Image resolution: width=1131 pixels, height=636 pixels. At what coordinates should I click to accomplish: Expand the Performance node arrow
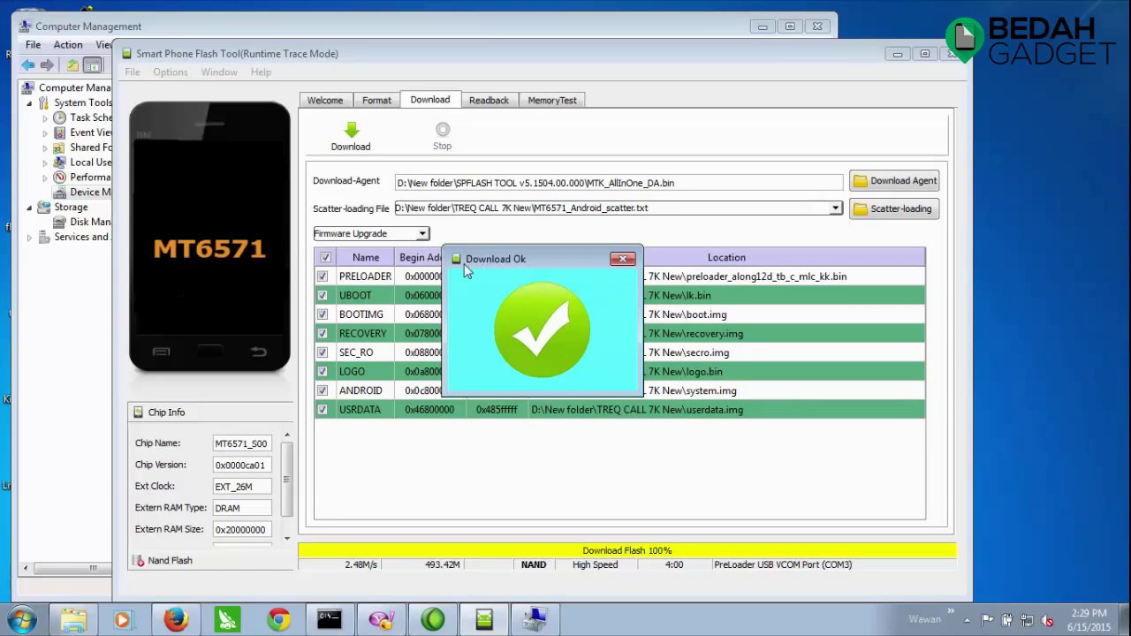click(45, 178)
